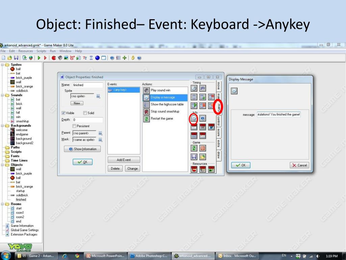Viewport: 346px width, 260px height.
Task: Open a game file from toolbar
Action: click(9, 58)
